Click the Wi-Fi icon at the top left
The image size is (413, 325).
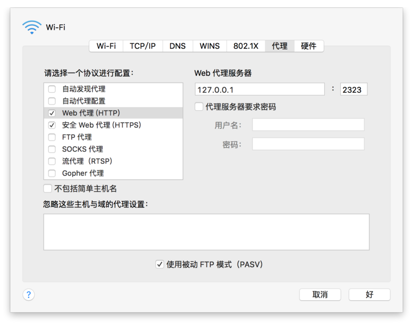31,28
